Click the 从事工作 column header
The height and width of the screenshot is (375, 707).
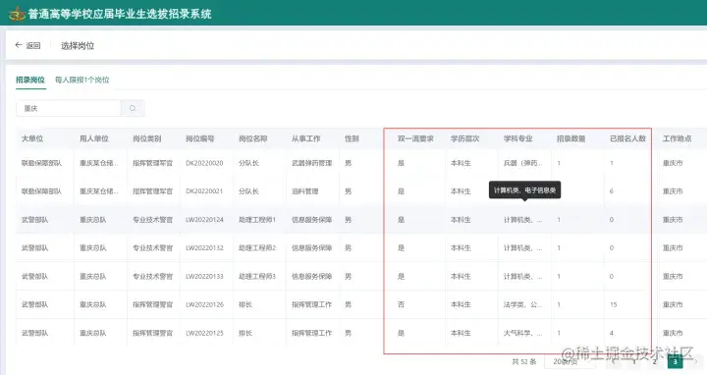click(x=306, y=138)
